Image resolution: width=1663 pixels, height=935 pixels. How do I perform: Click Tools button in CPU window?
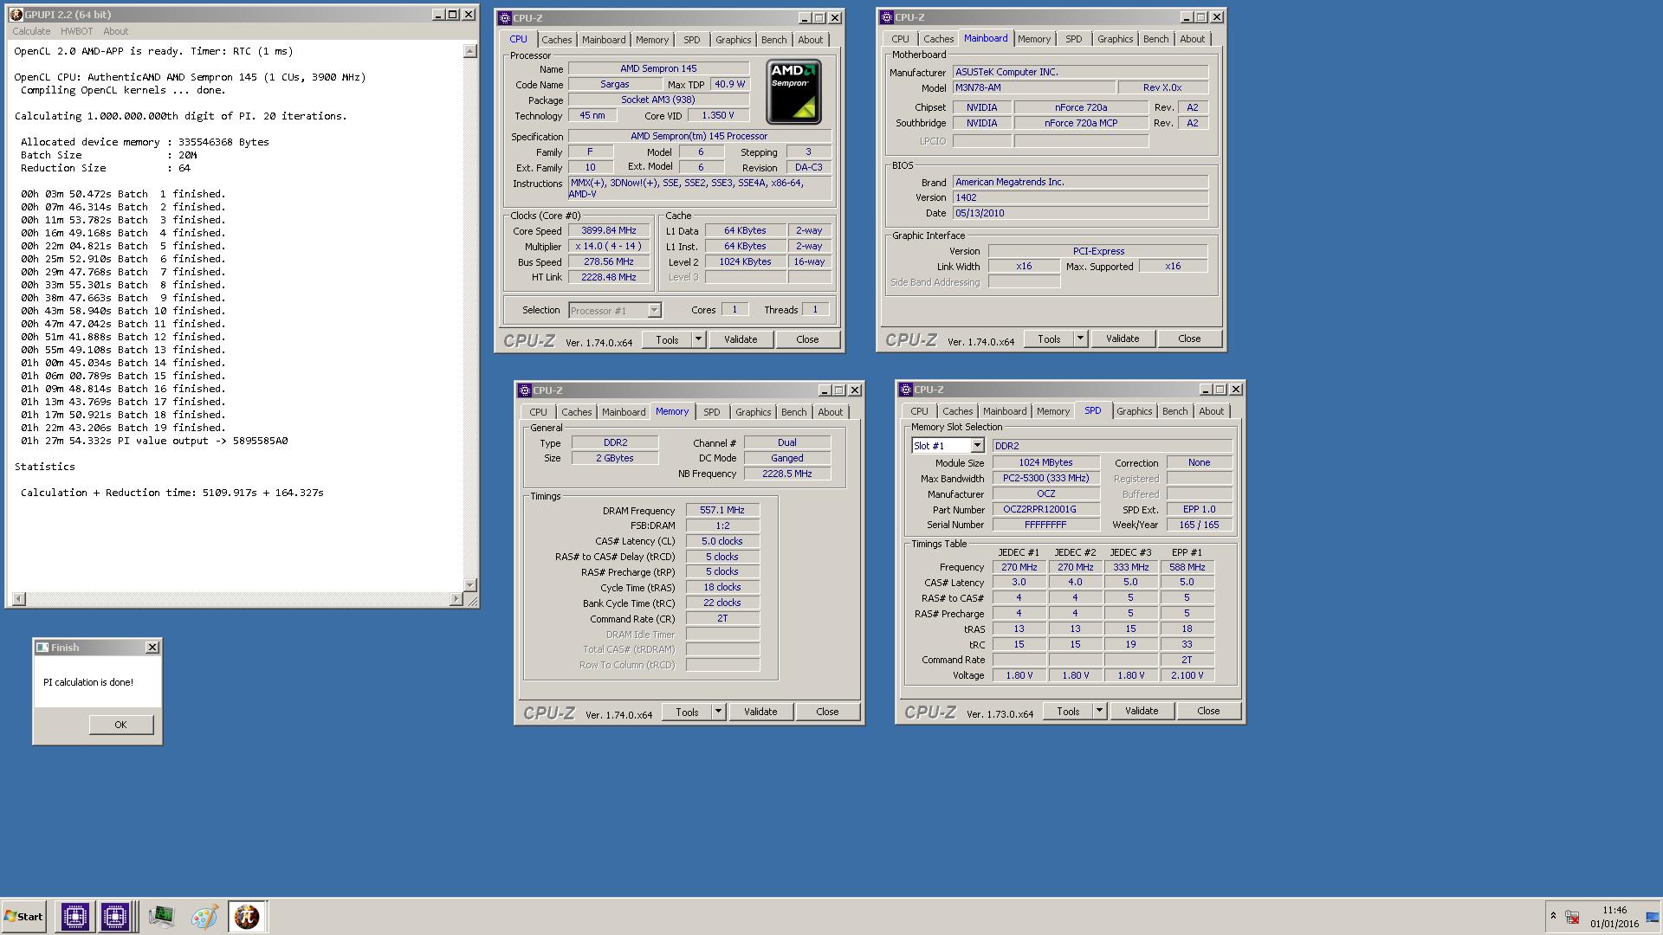[667, 339]
